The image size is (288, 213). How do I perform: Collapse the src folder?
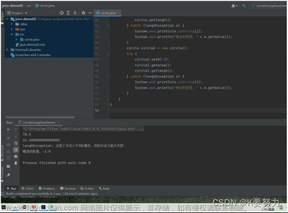12,34
